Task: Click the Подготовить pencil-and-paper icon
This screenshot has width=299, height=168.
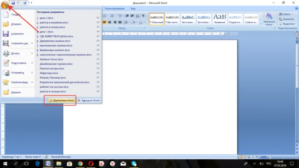Action: pos(6,63)
